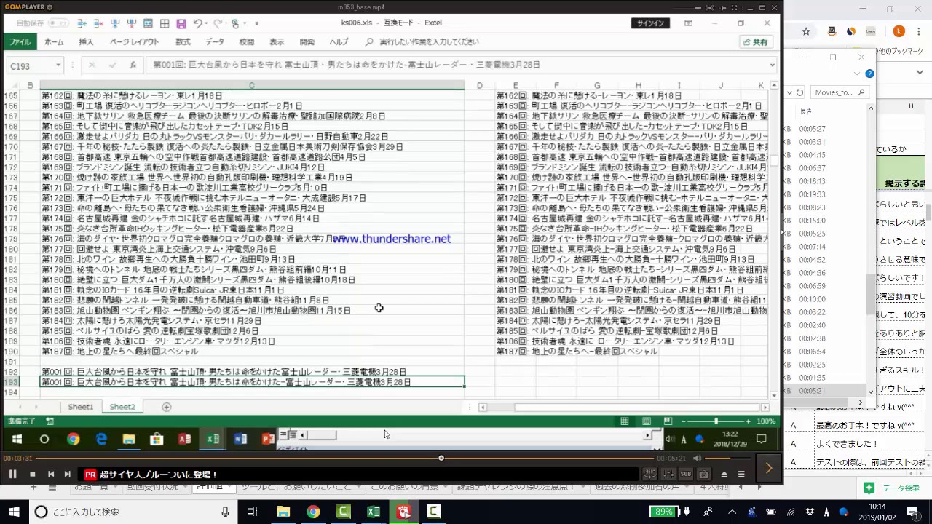
Task: Click the Save icon in Excel quick access toolbar
Action: tap(181, 23)
